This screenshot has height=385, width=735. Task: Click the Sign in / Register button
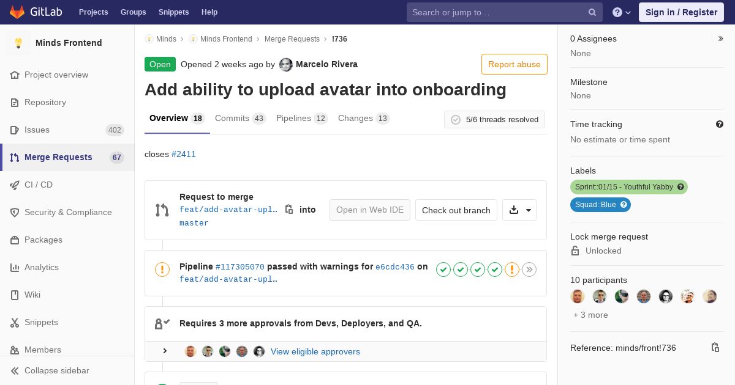(681, 12)
